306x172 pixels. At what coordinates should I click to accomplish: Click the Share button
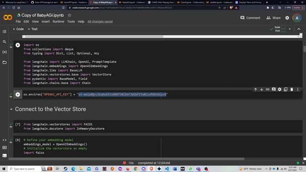pyautogui.click(x=273, y=18)
